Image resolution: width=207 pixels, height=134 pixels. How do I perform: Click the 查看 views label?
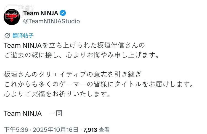point(105,129)
